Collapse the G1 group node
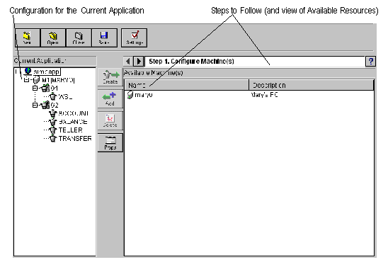This screenshot has width=388, height=267. click(35, 88)
